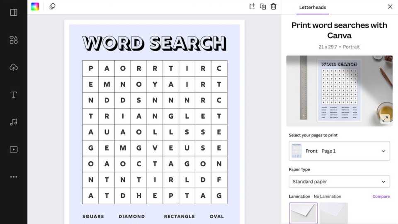
Task: Open the Elements shapes panel
Action: [x=14, y=40]
